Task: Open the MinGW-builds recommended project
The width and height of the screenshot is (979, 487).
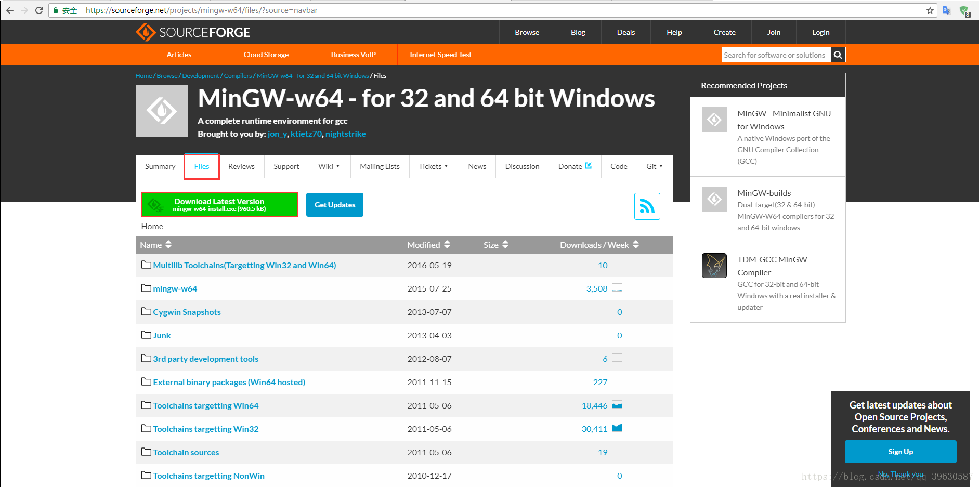Action: point(764,193)
